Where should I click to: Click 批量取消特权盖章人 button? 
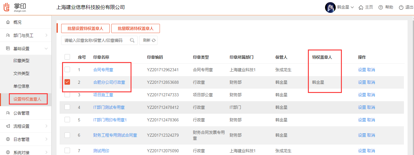coord(135,28)
